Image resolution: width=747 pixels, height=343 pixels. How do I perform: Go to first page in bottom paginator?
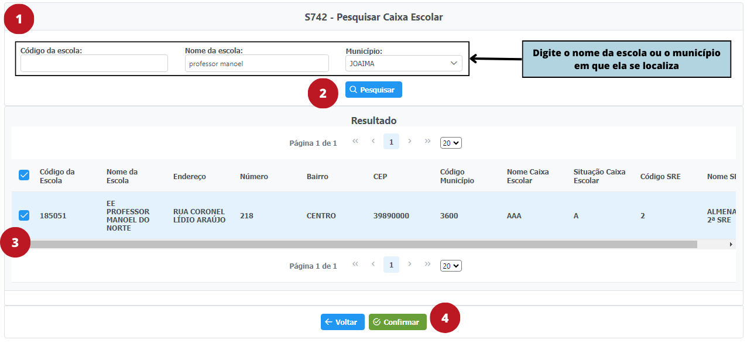(355, 264)
